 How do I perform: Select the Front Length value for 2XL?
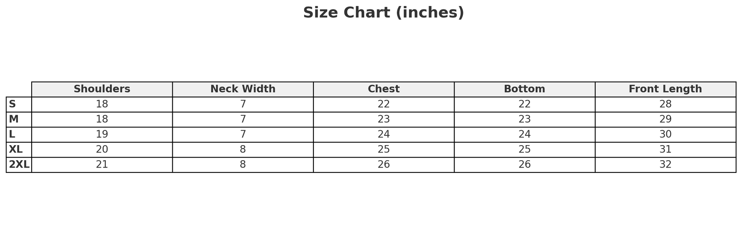pos(665,165)
